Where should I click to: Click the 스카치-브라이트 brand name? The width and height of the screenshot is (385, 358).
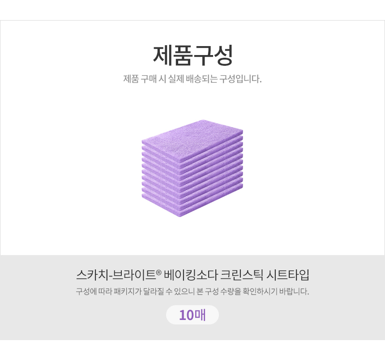[x=115, y=274]
